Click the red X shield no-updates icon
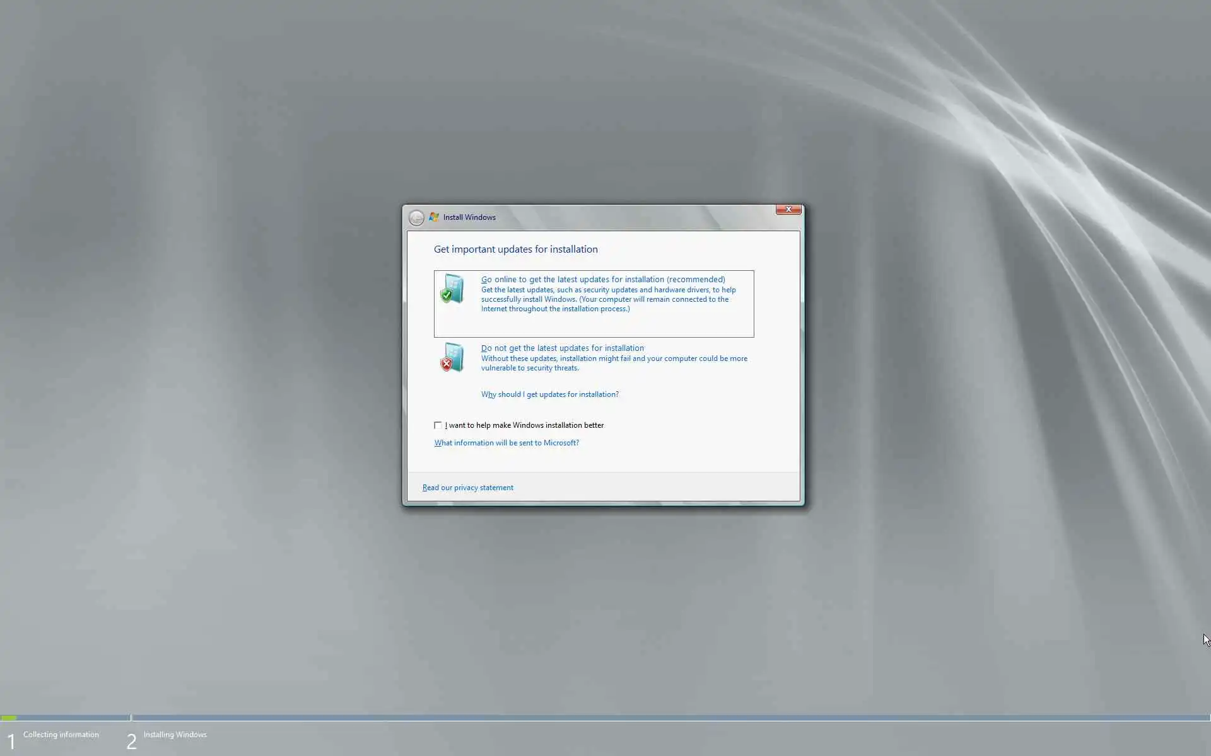 click(452, 358)
